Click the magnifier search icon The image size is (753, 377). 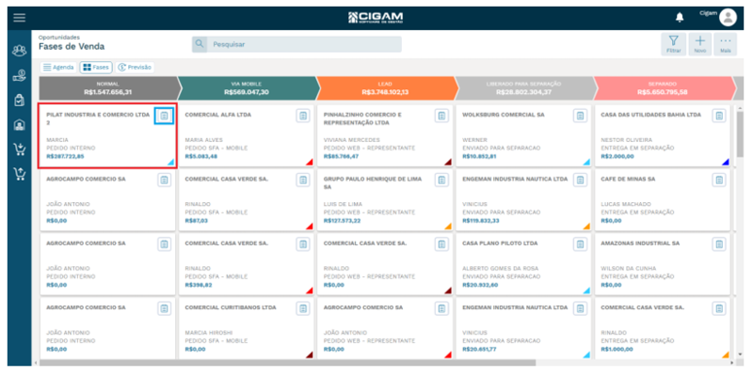tap(200, 44)
